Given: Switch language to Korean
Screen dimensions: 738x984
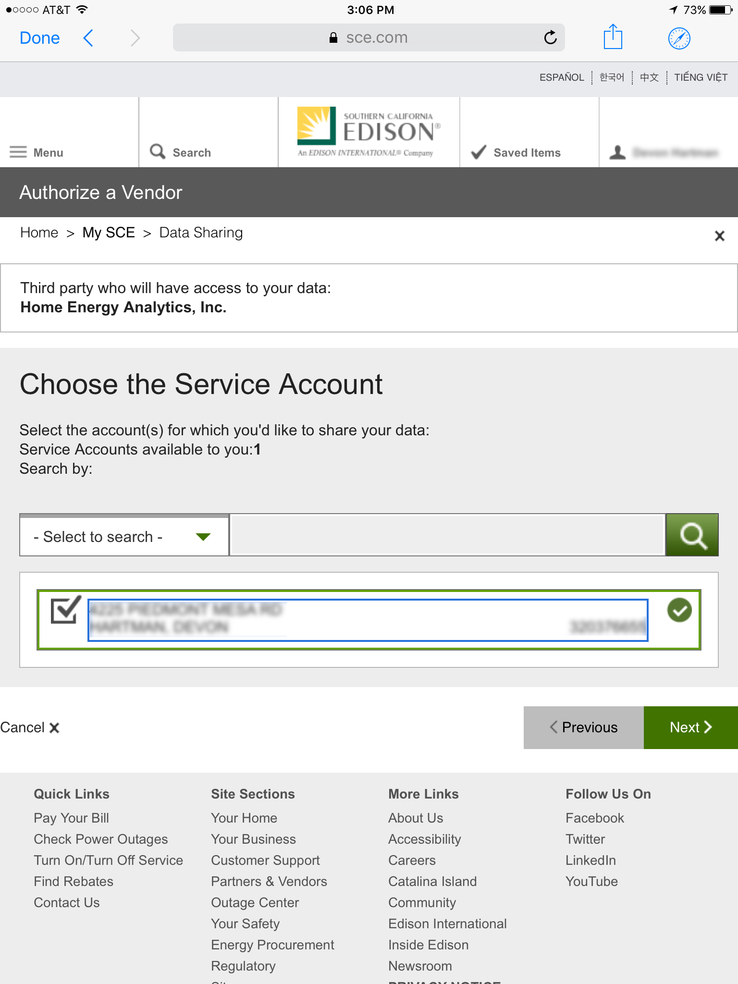Looking at the screenshot, I should [612, 77].
